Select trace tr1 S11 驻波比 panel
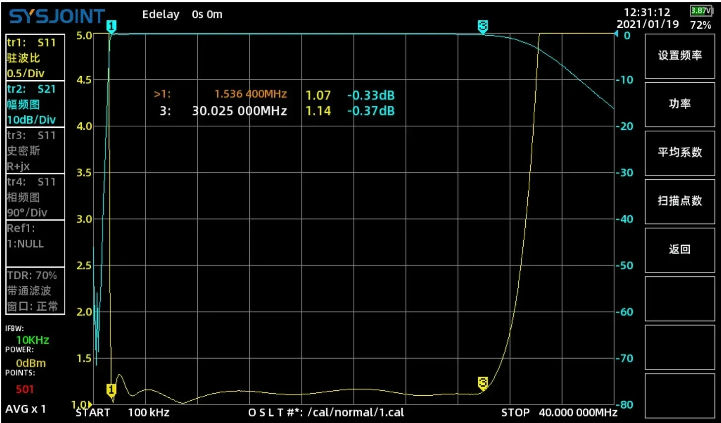The image size is (721, 423). tap(35, 57)
